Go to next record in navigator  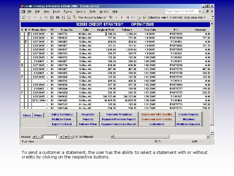pyautogui.click(x=61, y=137)
